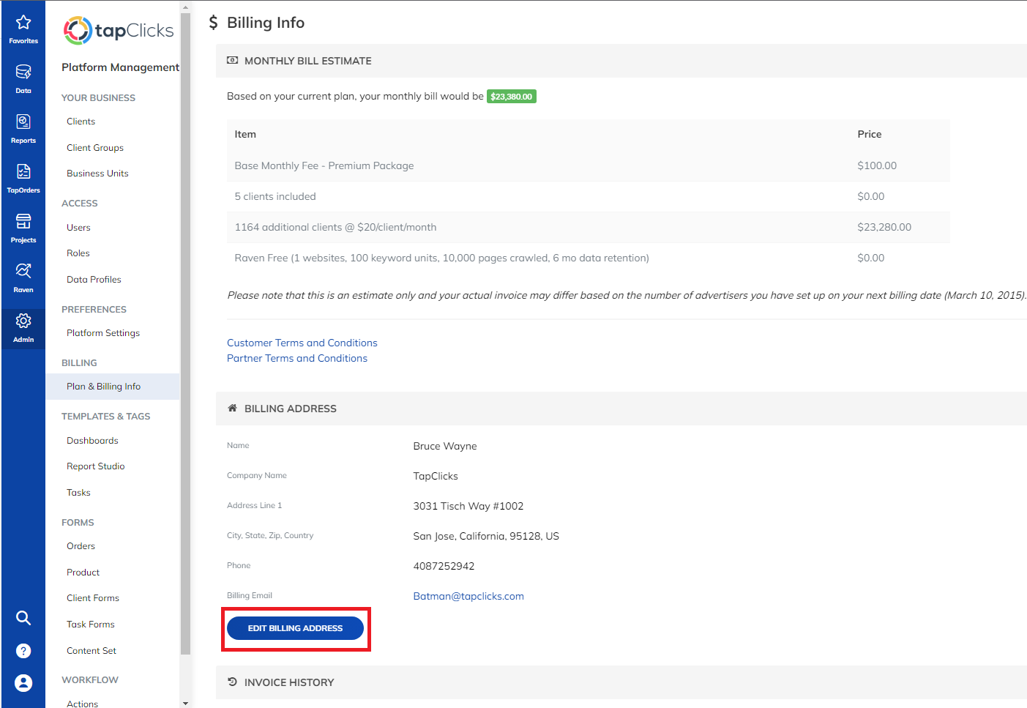1027x708 pixels.
Task: Click the dollar sign Billing Info icon
Action: coord(213,23)
